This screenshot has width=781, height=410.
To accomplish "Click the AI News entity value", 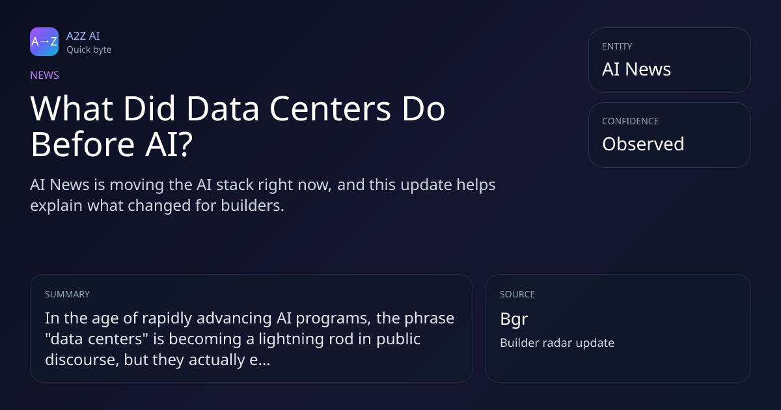I will click(x=637, y=69).
